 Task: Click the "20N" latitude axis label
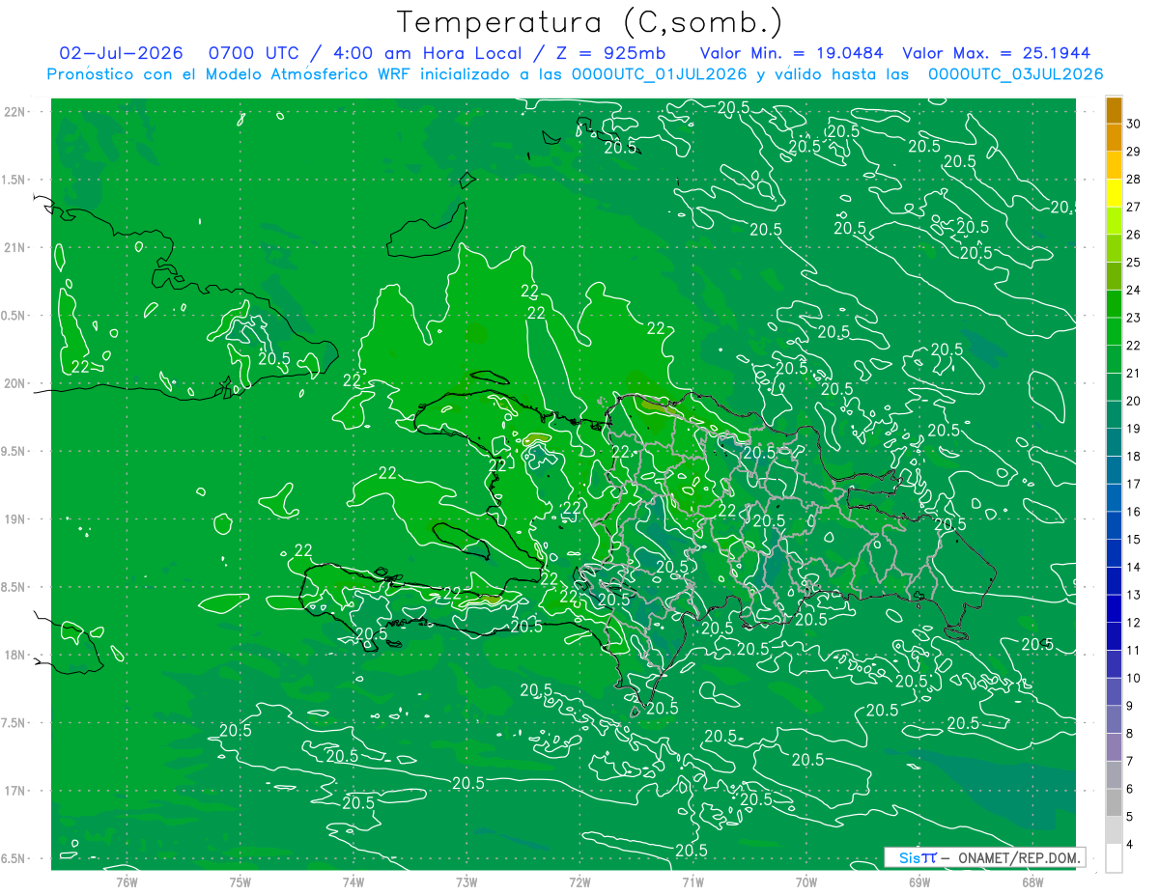point(15,383)
